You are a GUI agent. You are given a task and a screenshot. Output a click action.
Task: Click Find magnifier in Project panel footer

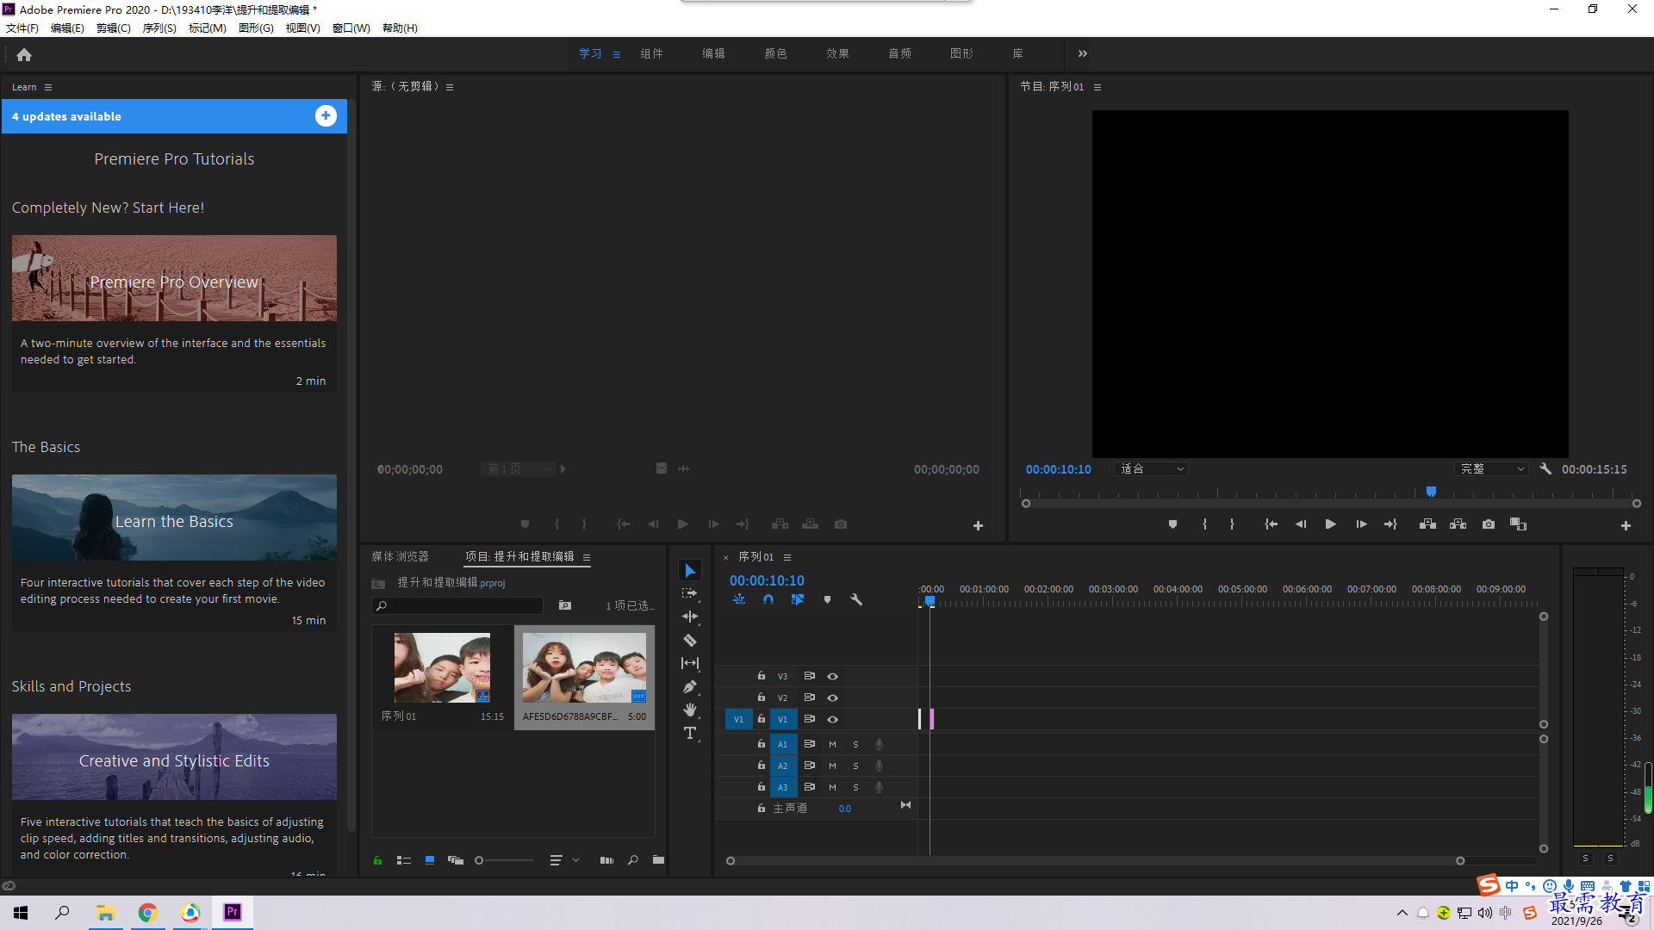point(633,860)
